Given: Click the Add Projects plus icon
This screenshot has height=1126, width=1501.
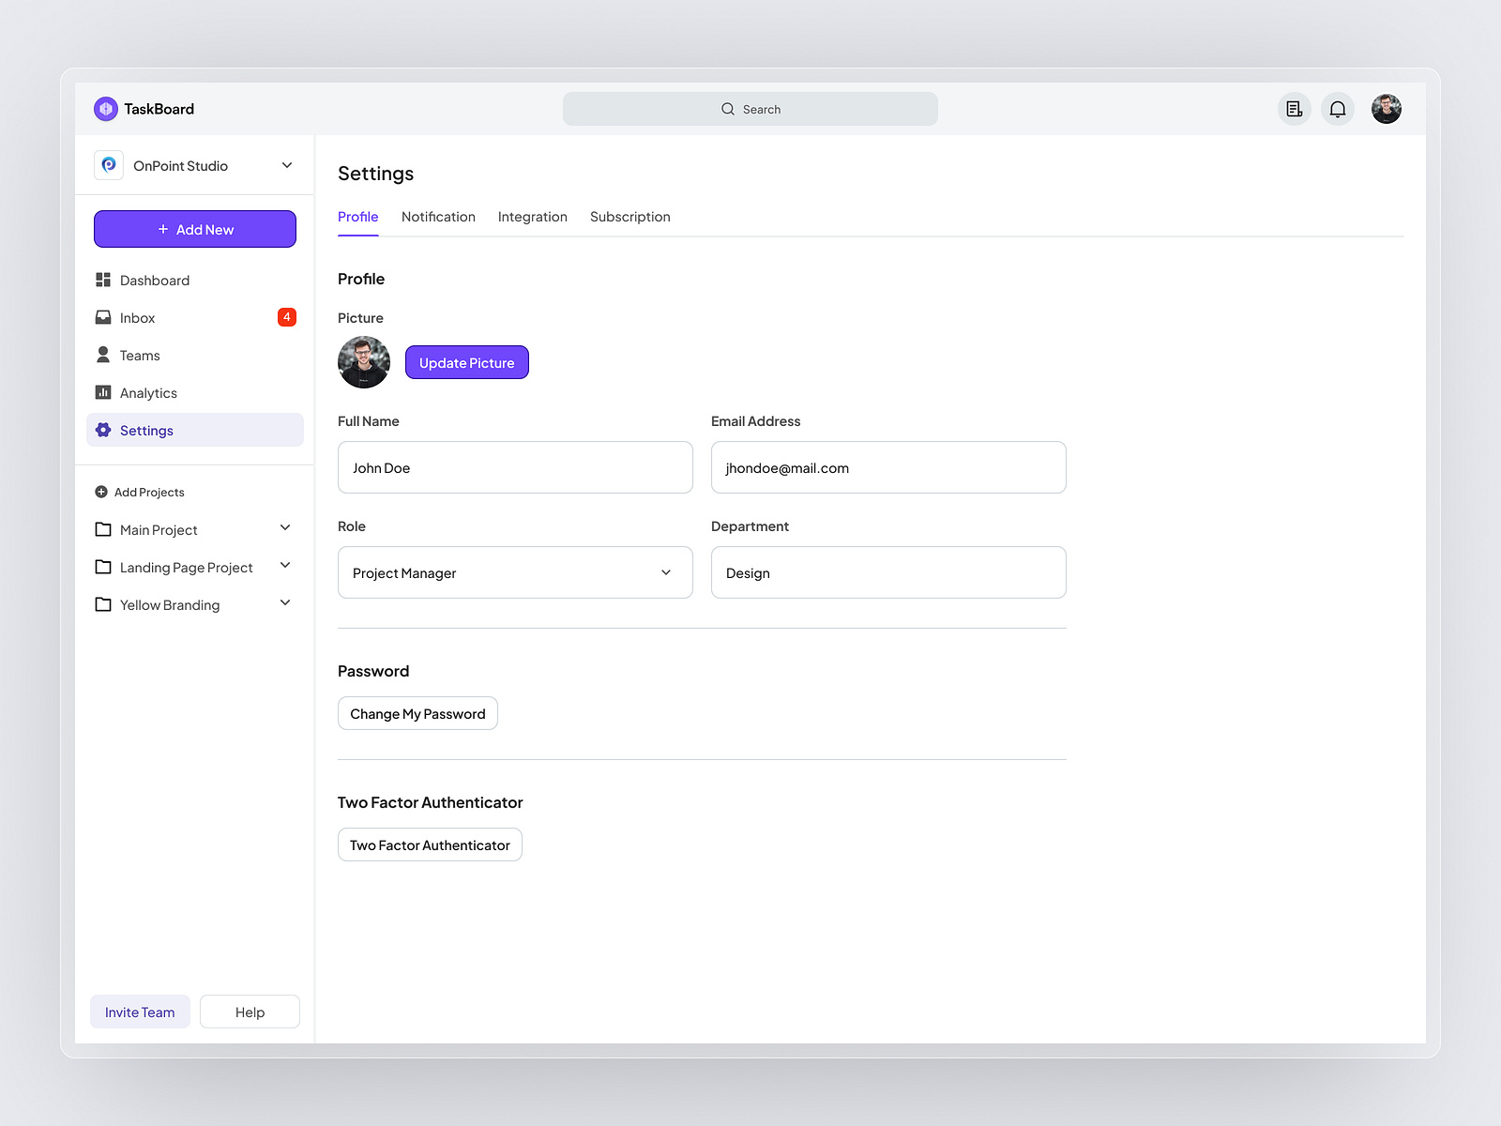Looking at the screenshot, I should [x=100, y=491].
